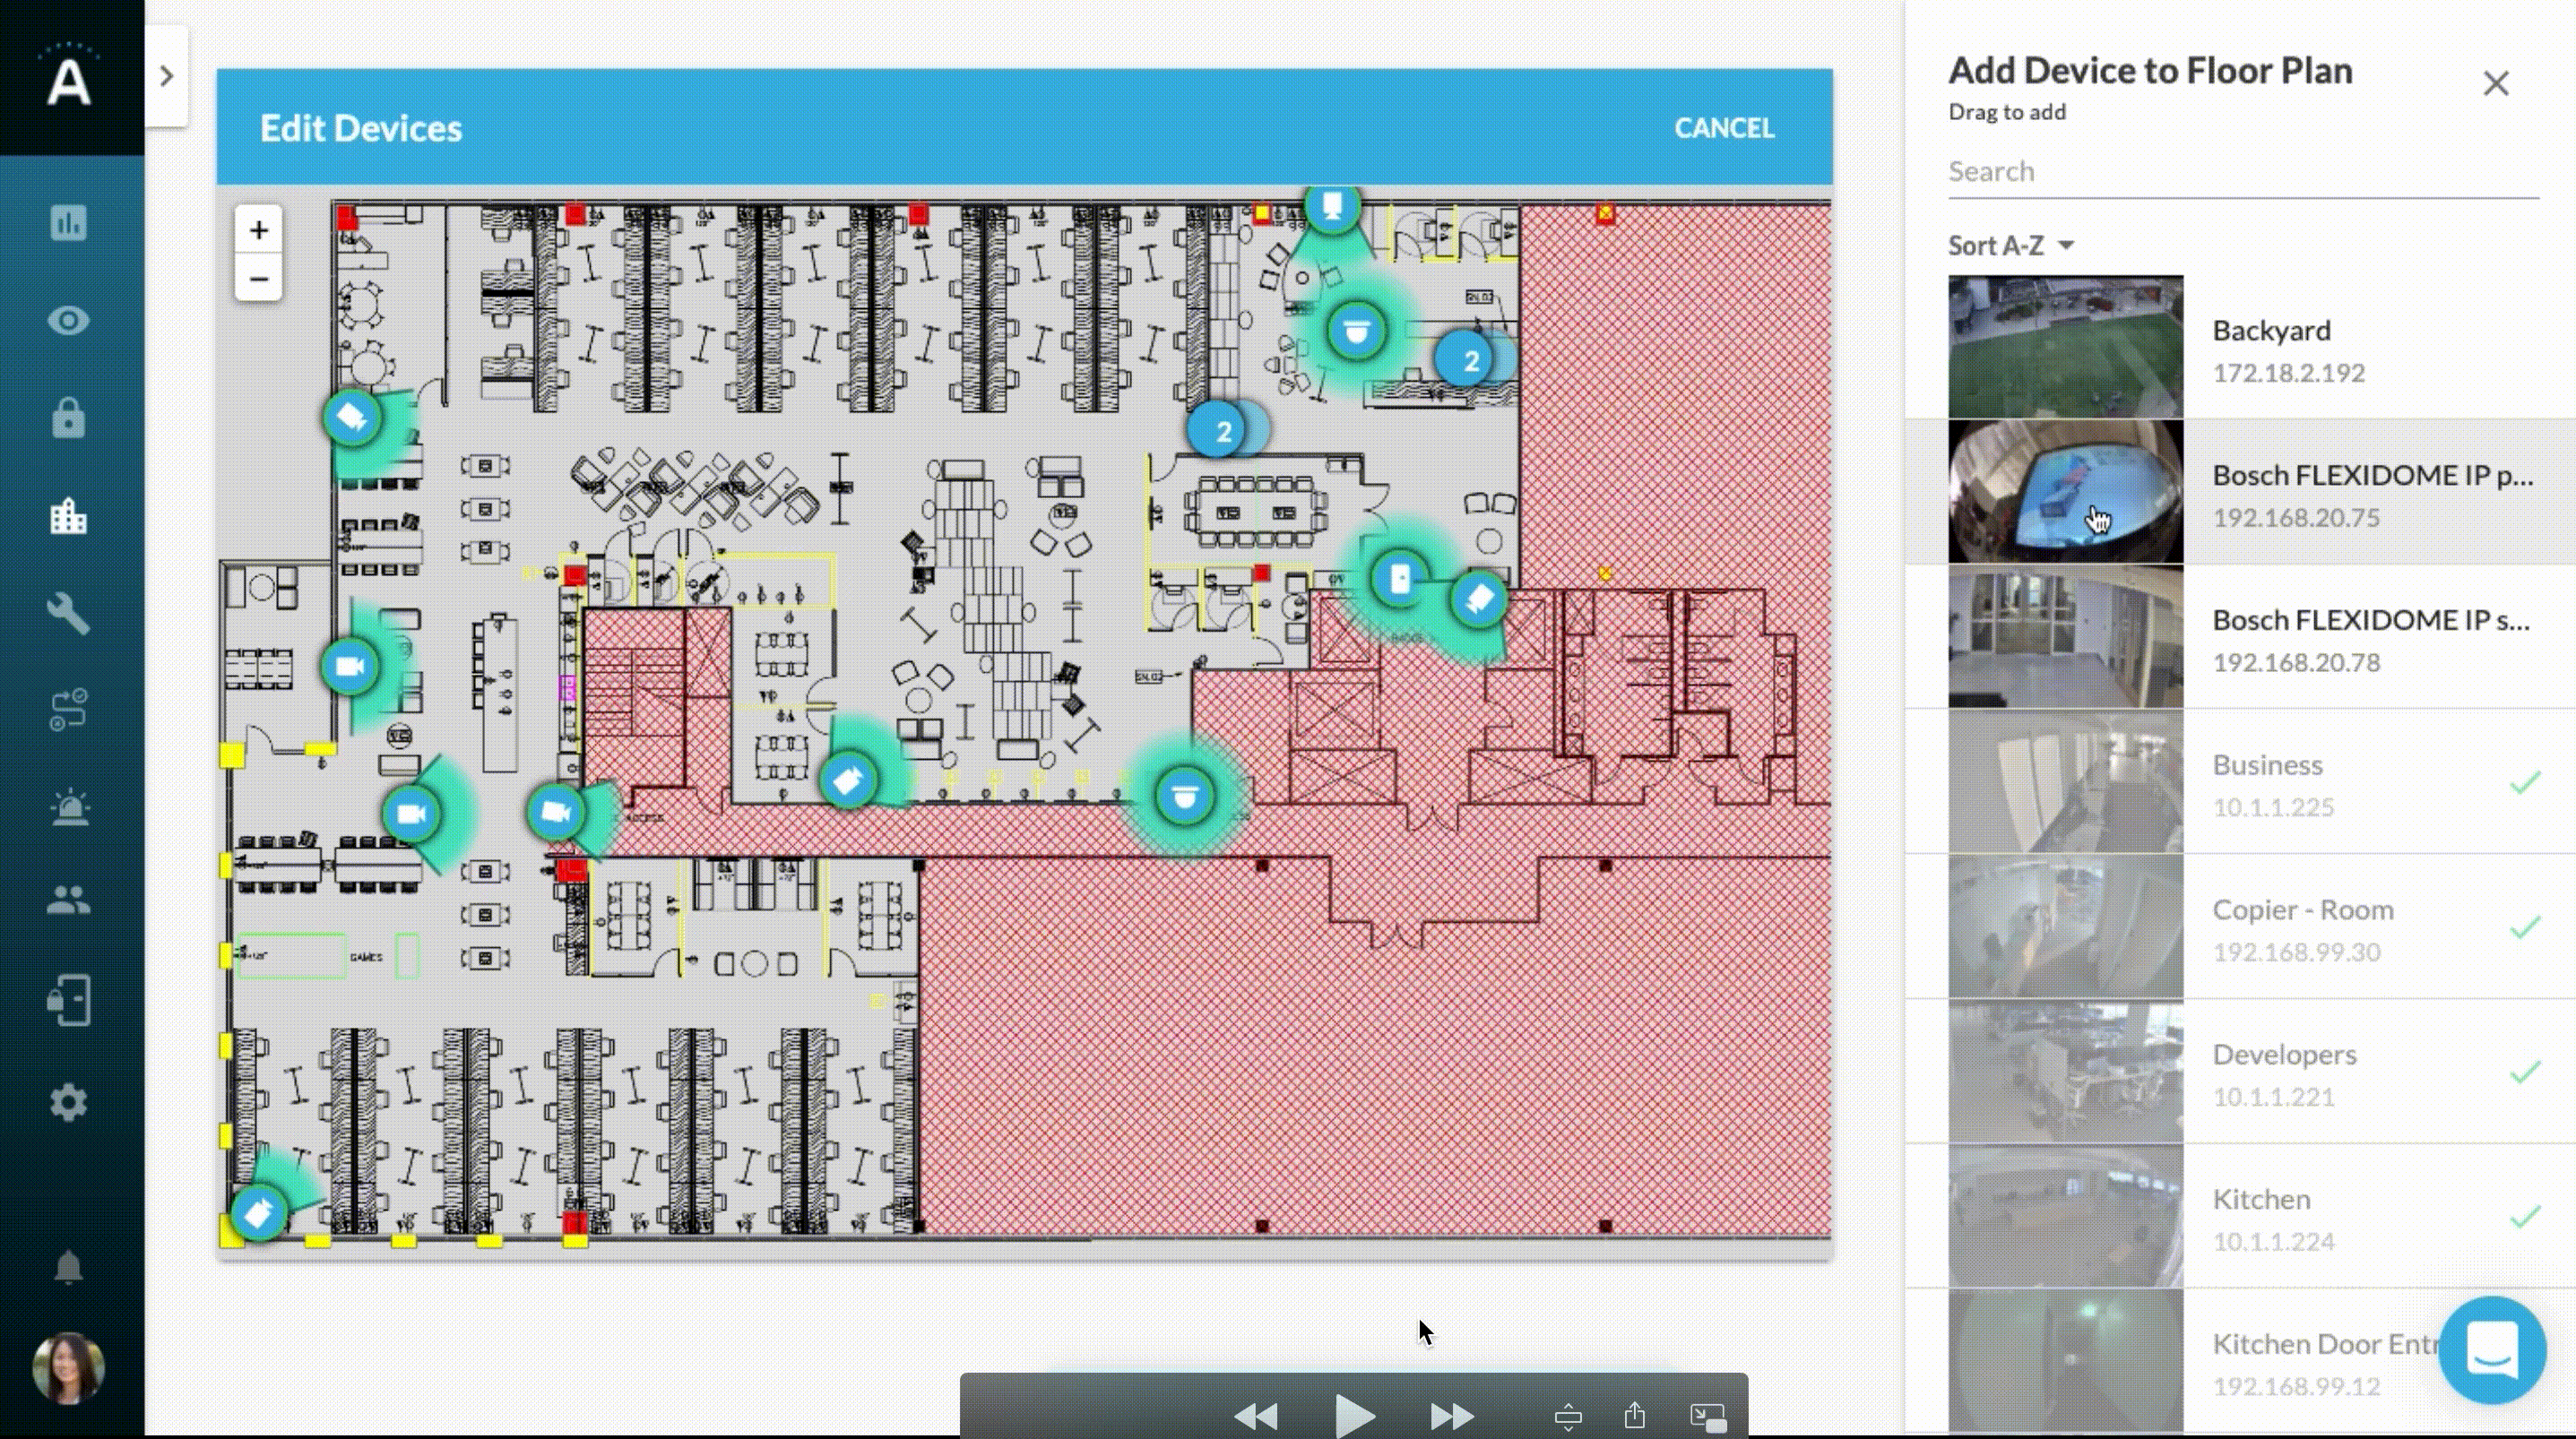Select the zoom-out tool
2576x1439 pixels.
256,278
